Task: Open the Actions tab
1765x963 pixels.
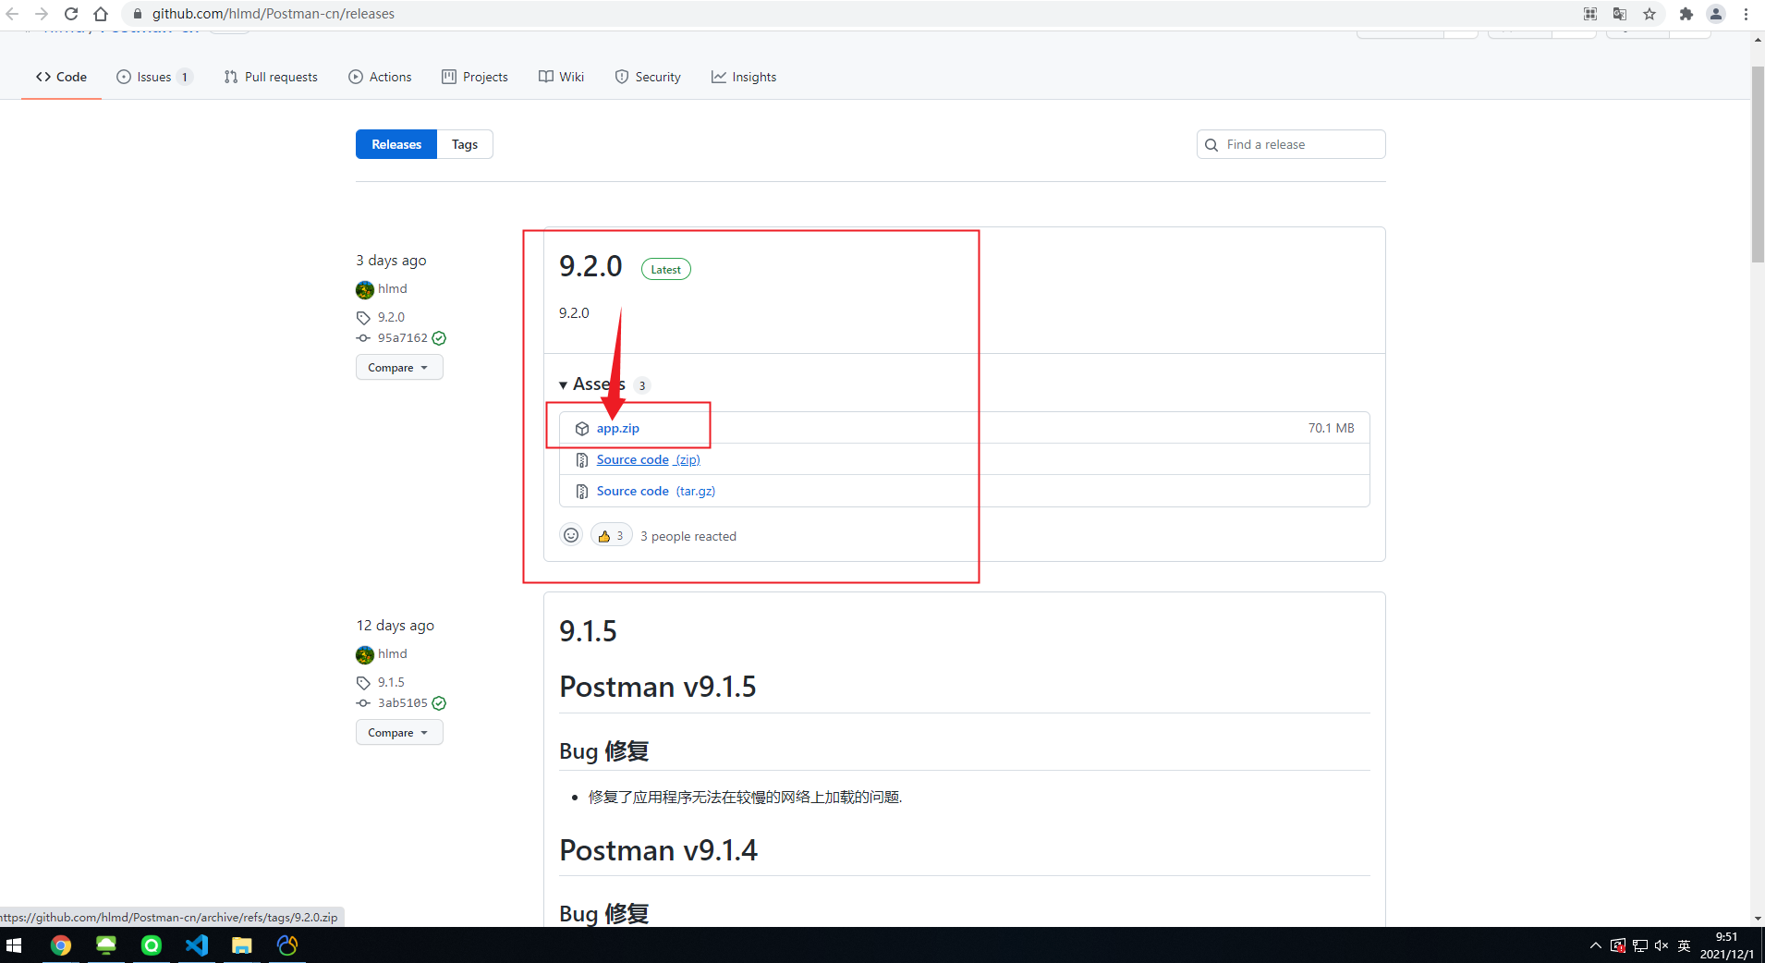Action: (x=380, y=77)
